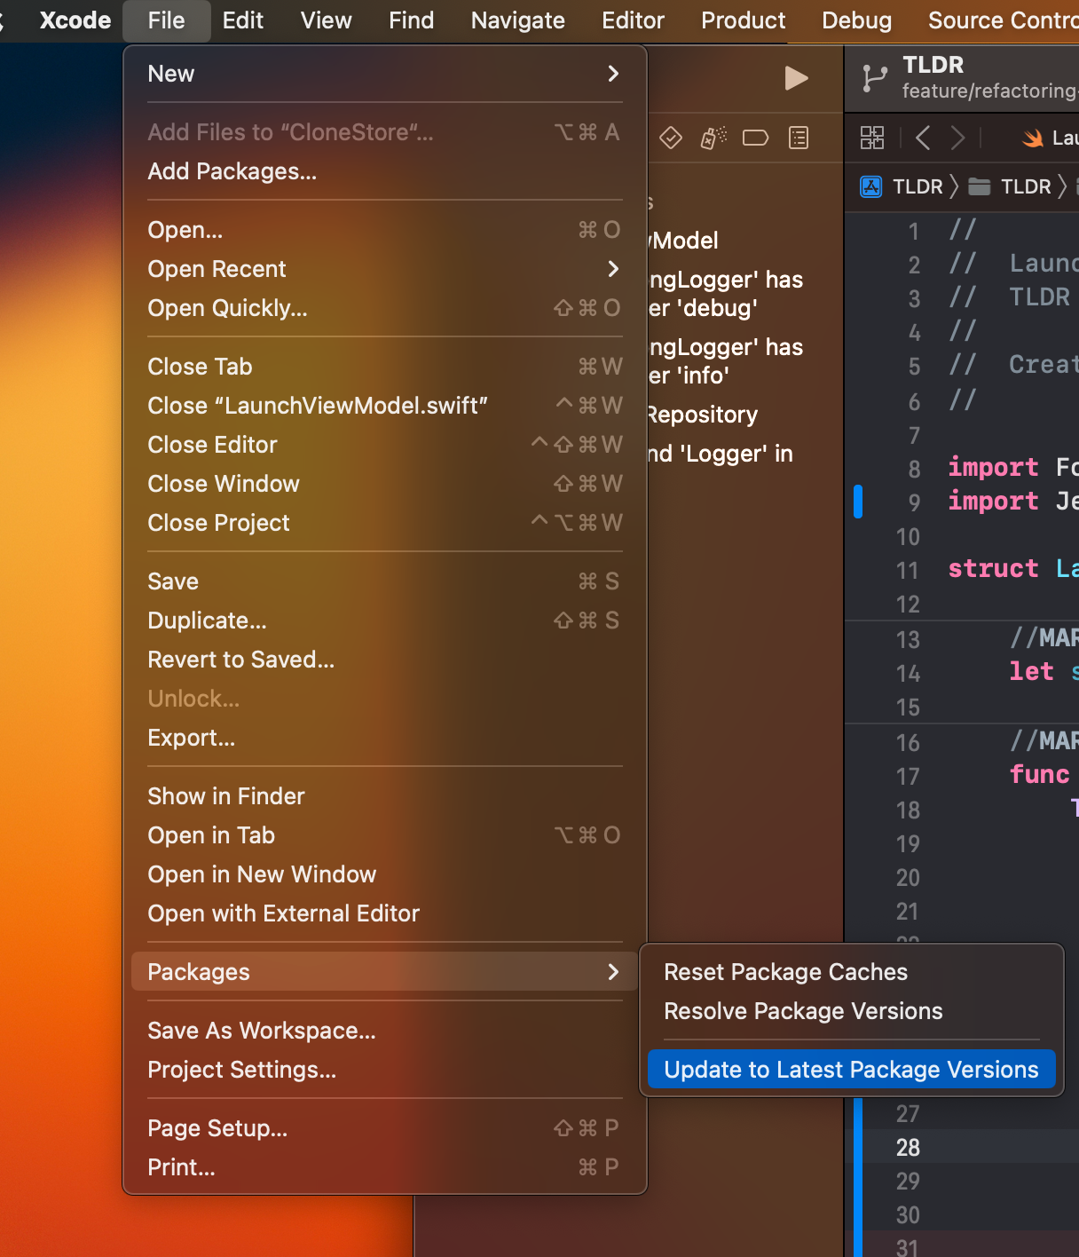
Task: Click the "struct" keyword on line 11
Action: [993, 568]
